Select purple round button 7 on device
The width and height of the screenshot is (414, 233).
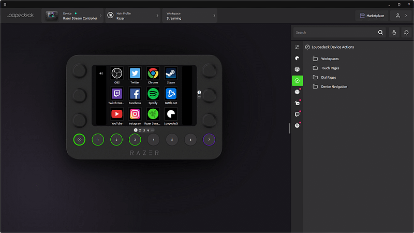tap(209, 139)
